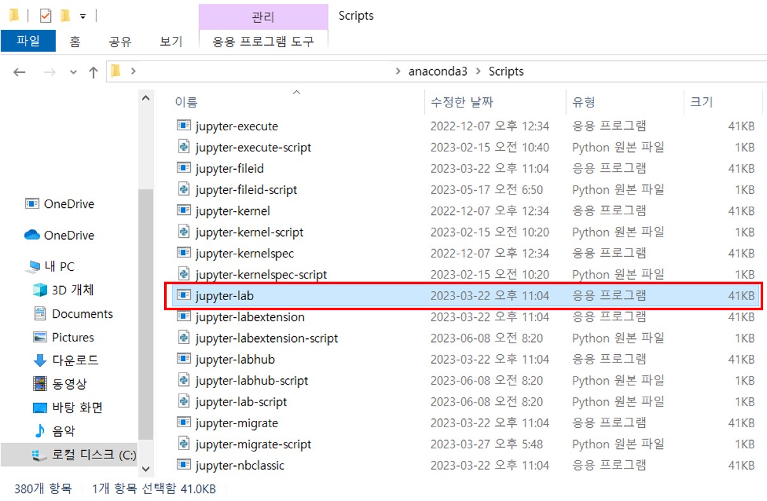This screenshot has width=767, height=501.
Task: Open the 응용 프로그램 도구 tab
Action: [263, 42]
